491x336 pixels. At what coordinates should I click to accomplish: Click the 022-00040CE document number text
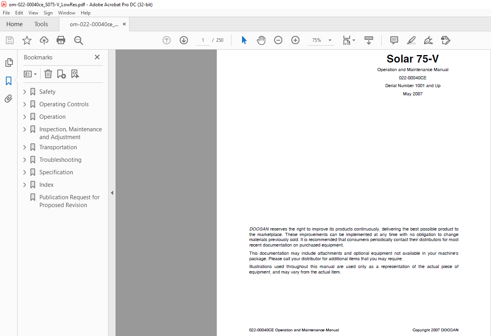pyautogui.click(x=413, y=78)
